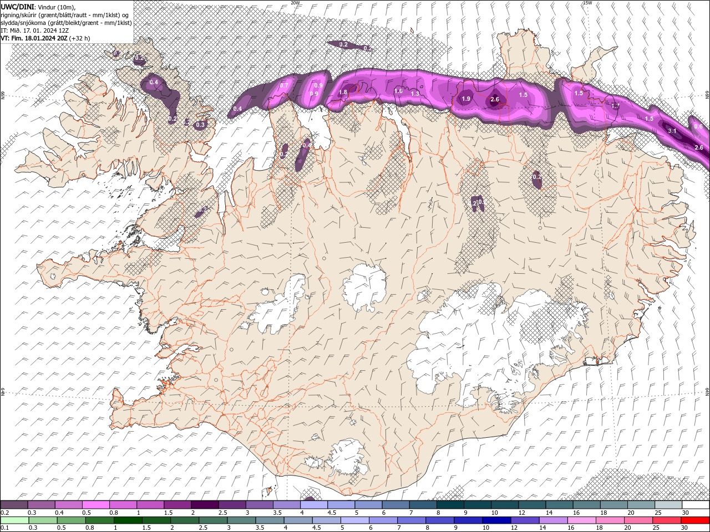Screen dimensions: 710x532
Task: Click the 1.3 snowfall value on the map
Action: click(415, 94)
